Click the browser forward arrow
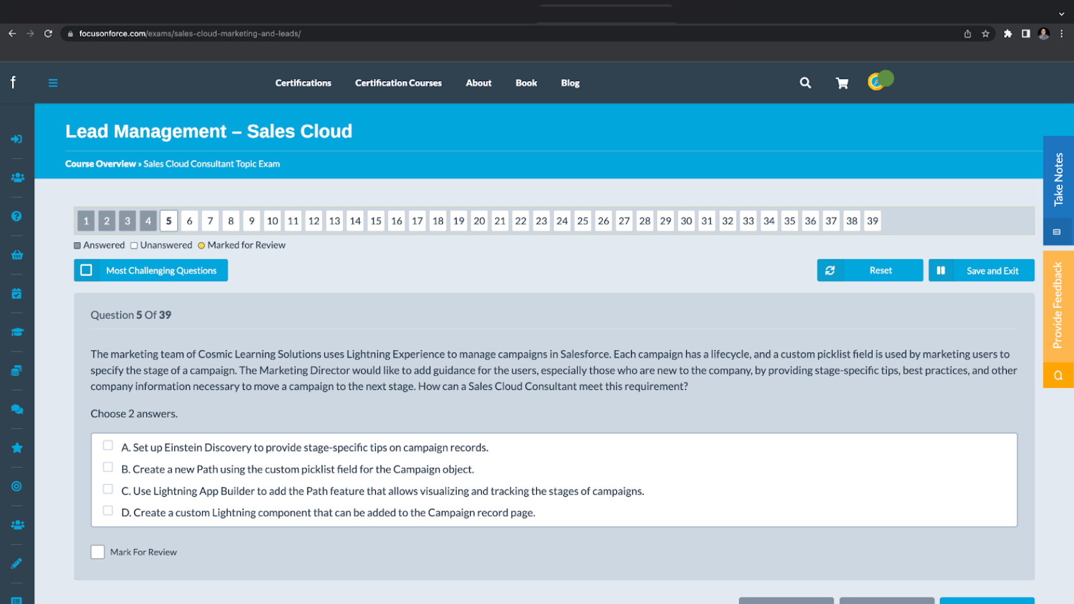The width and height of the screenshot is (1074, 604). point(30,33)
